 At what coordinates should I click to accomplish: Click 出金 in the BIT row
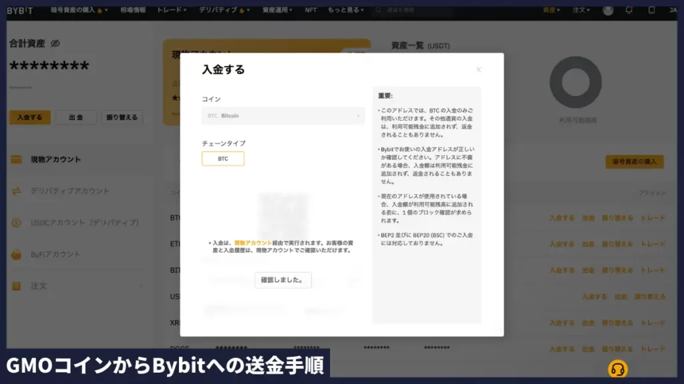pos(588,271)
